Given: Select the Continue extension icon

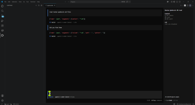Looking at the screenshot, I should [x=2, y=35].
